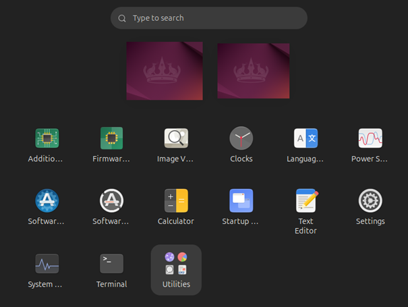Open the Additional Drivers app

[47, 139]
